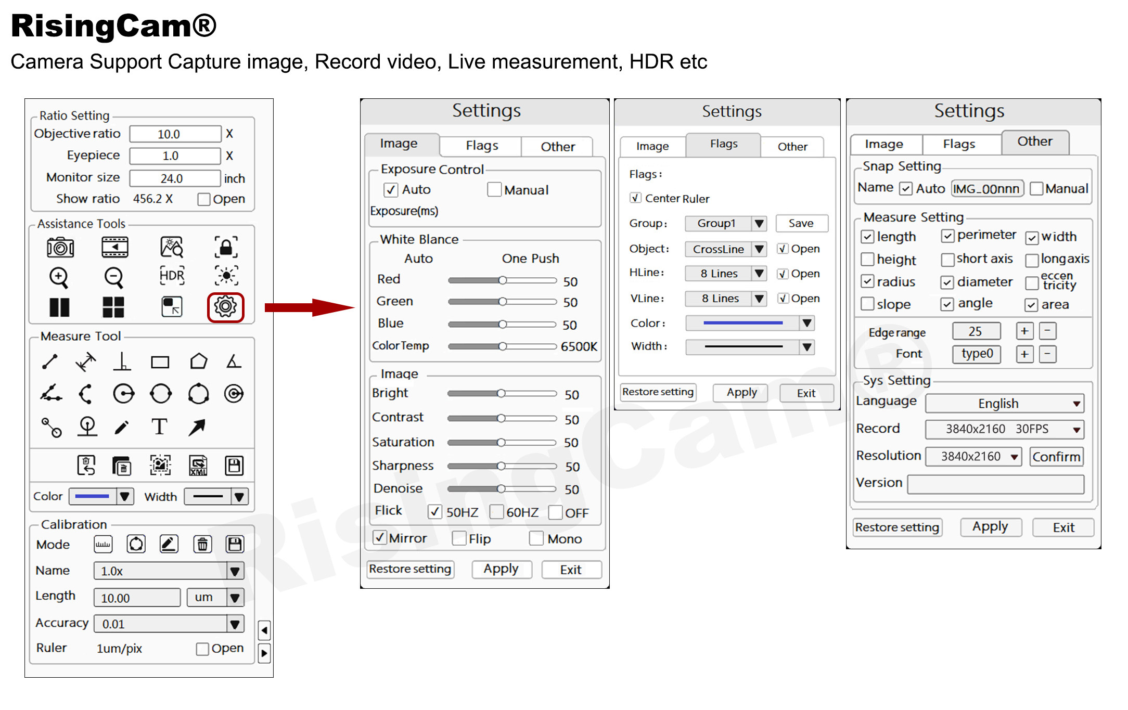
Task: Enable the Manual exposure checkbox
Action: click(494, 190)
